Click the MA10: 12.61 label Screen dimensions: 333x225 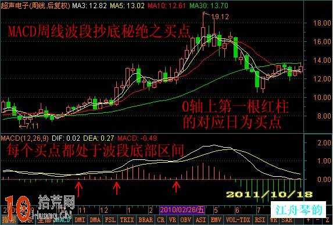(166, 5)
